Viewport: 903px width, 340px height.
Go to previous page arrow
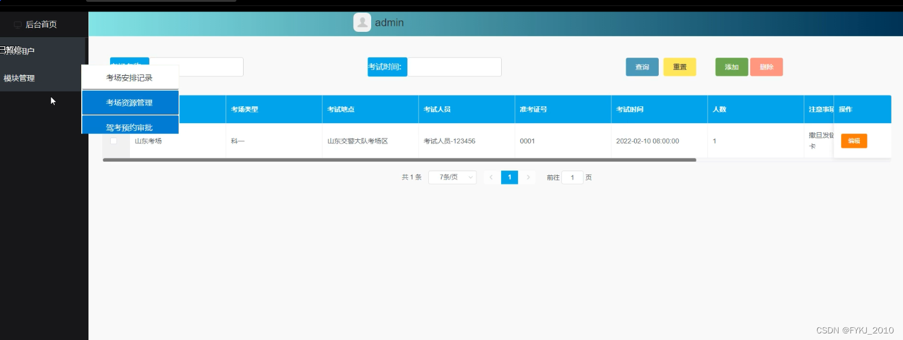click(491, 177)
